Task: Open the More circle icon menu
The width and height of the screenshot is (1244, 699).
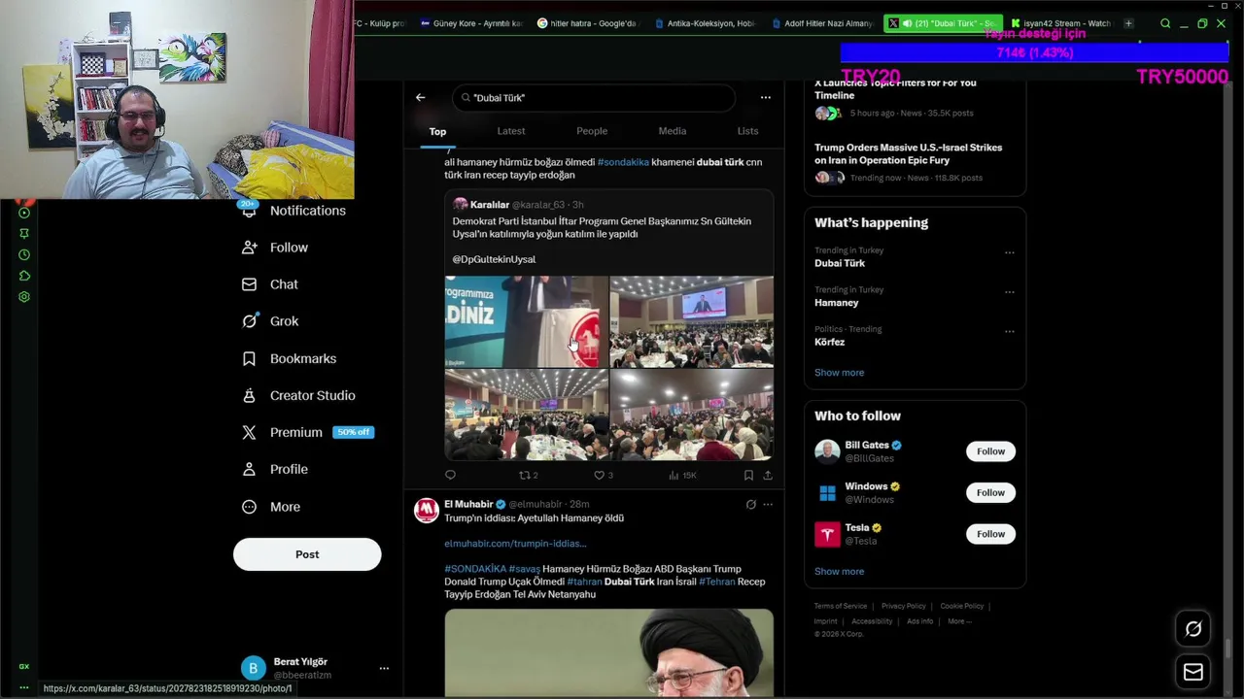Action: (250, 507)
